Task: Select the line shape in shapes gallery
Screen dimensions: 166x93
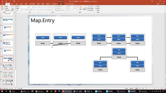Action: click(71, 6)
